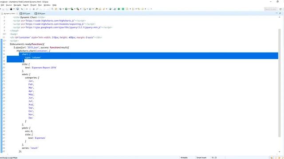Image resolution: width=284 pixels, height=159 pixels.
Task: Click the series: "result" line
Action: click(x=30, y=148)
